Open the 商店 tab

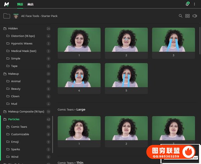(x=30, y=4)
